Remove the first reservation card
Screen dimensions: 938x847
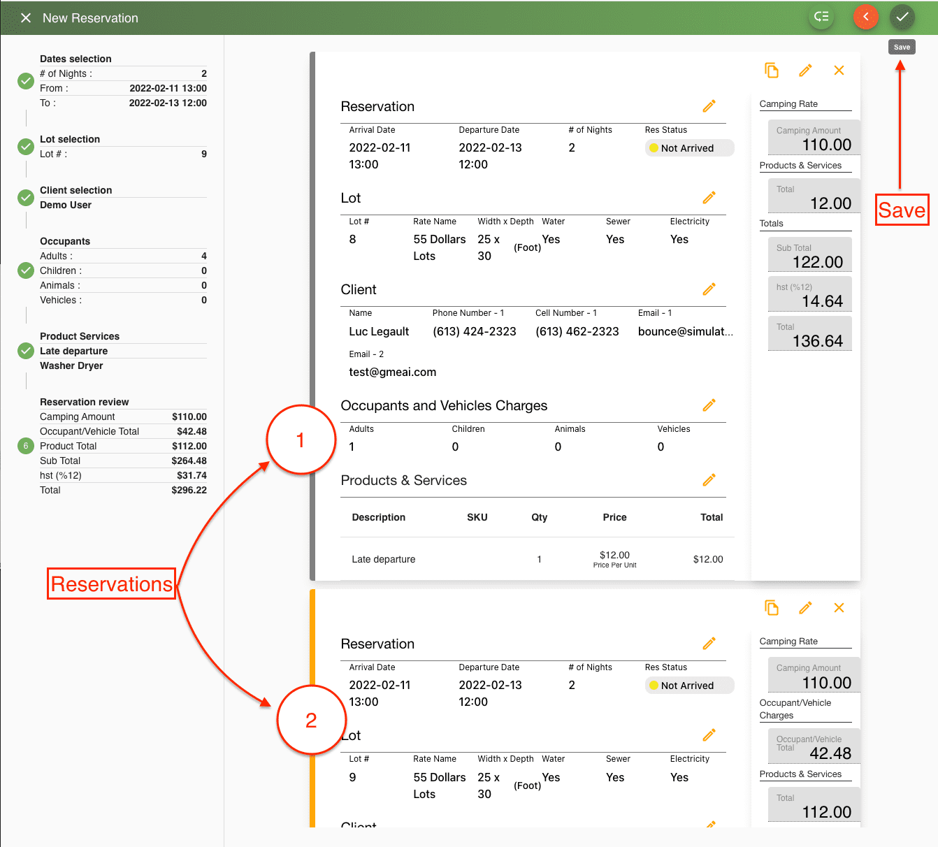click(x=839, y=71)
